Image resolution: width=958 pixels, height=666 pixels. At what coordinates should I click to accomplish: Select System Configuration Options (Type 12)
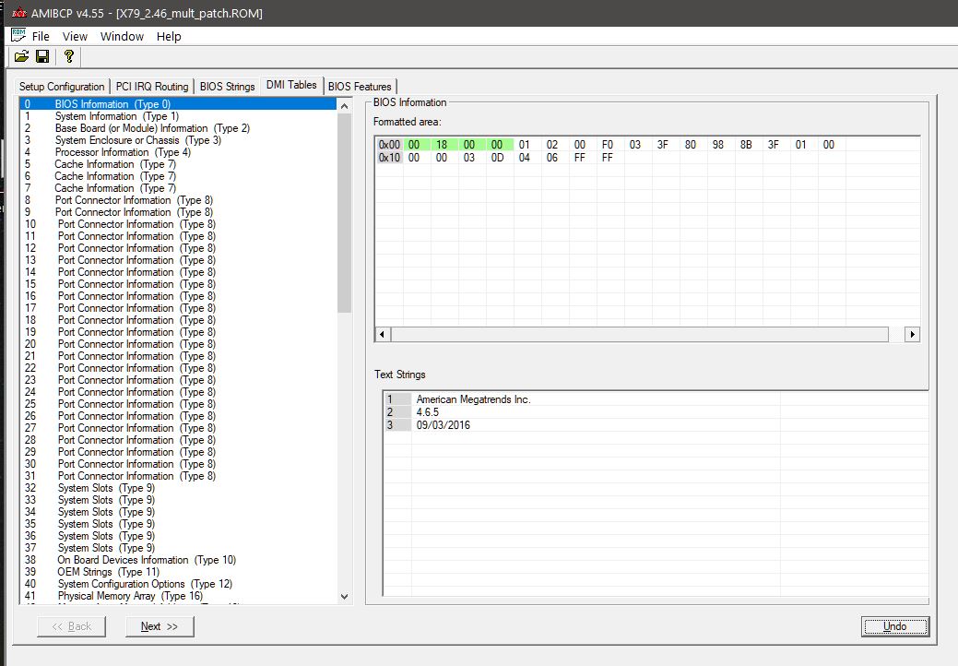point(145,584)
